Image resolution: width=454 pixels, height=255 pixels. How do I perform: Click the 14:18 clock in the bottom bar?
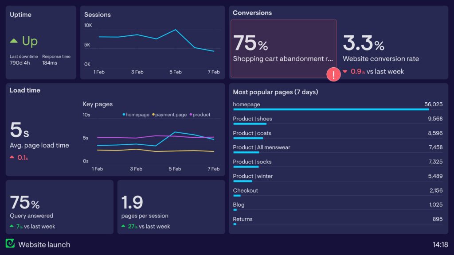click(x=442, y=244)
